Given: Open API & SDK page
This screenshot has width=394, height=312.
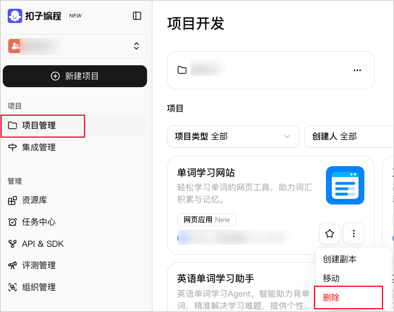Looking at the screenshot, I should tap(75, 243).
